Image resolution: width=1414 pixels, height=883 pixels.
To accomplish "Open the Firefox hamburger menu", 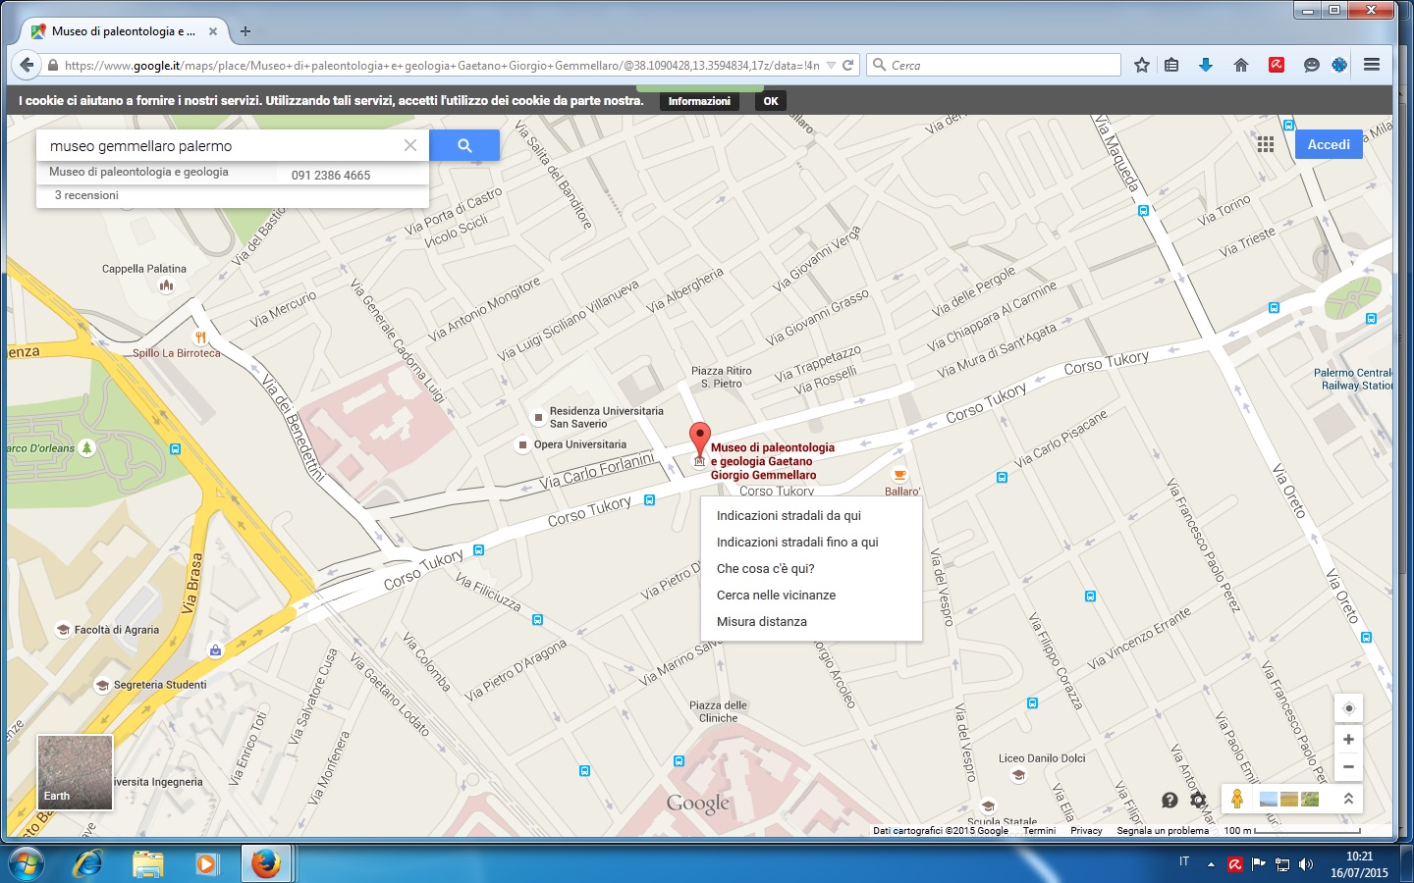I will (1372, 65).
